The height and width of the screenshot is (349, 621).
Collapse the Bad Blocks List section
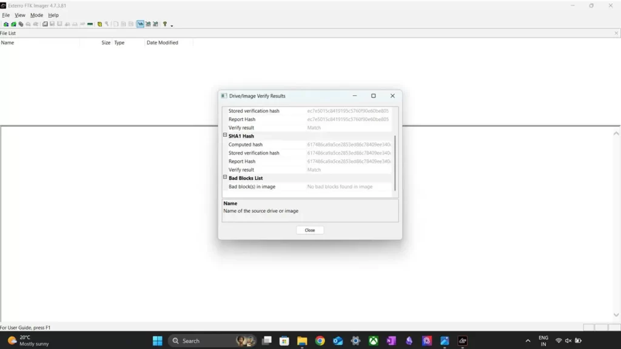tap(225, 178)
